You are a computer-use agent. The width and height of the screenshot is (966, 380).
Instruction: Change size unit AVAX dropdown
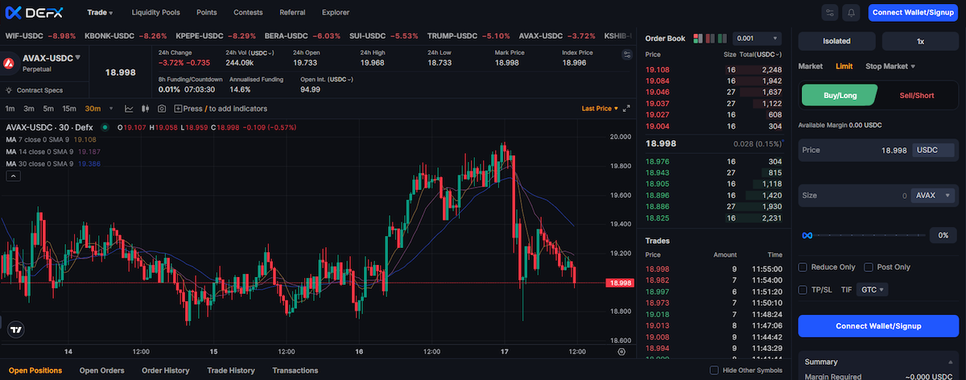(931, 196)
